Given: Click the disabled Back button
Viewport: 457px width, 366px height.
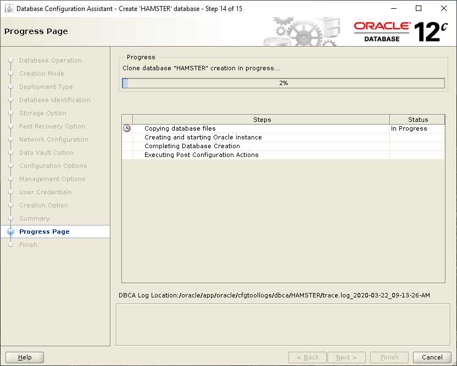Looking at the screenshot, I should coord(308,357).
